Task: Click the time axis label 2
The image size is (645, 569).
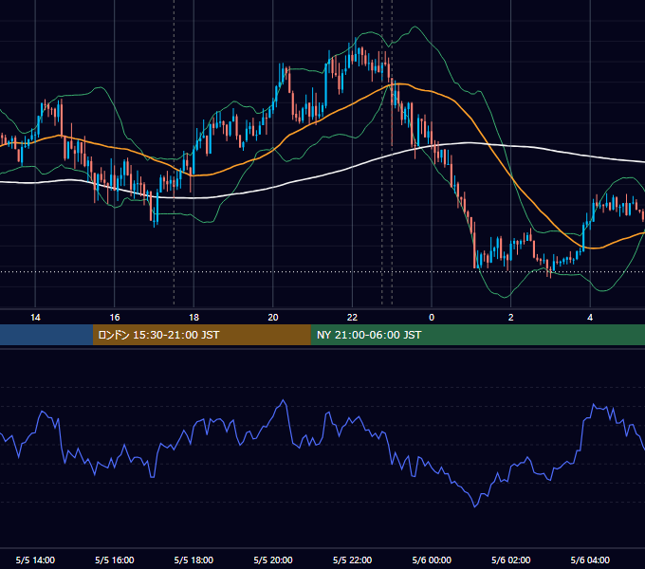Action: (511, 318)
